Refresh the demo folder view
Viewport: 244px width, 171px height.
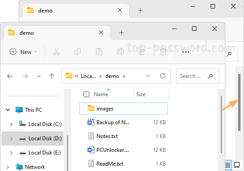click(163, 76)
